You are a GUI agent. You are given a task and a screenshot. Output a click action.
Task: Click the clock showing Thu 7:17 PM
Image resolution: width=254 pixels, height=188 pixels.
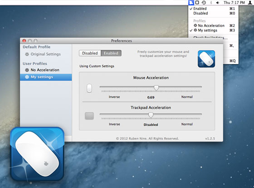[234, 3]
